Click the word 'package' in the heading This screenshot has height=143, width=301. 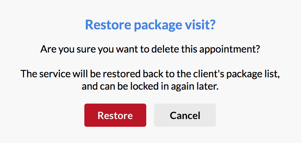coord(158,26)
